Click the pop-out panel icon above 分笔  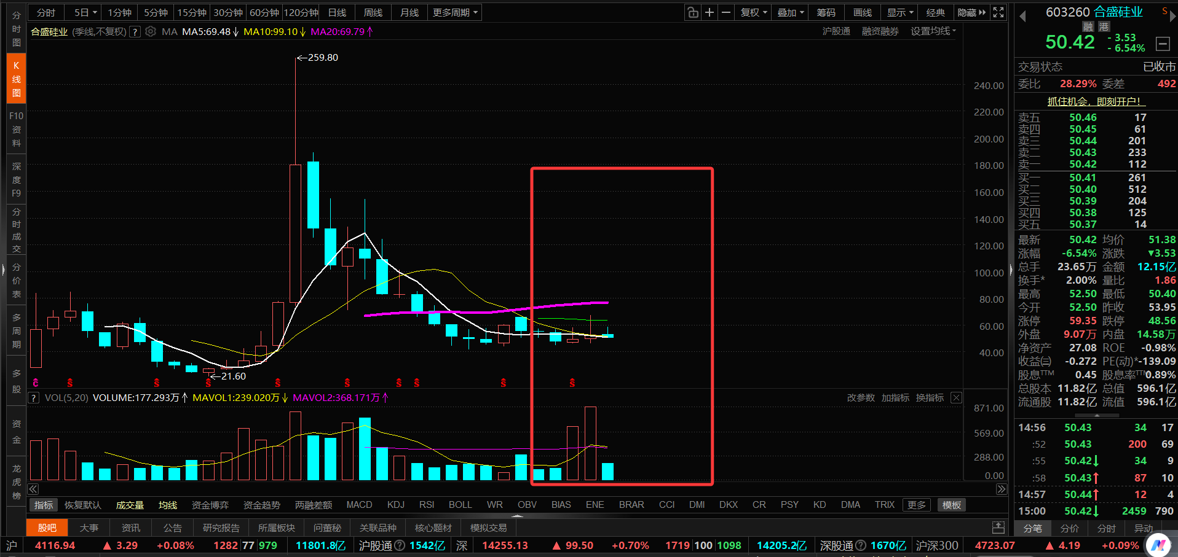[x=998, y=528]
